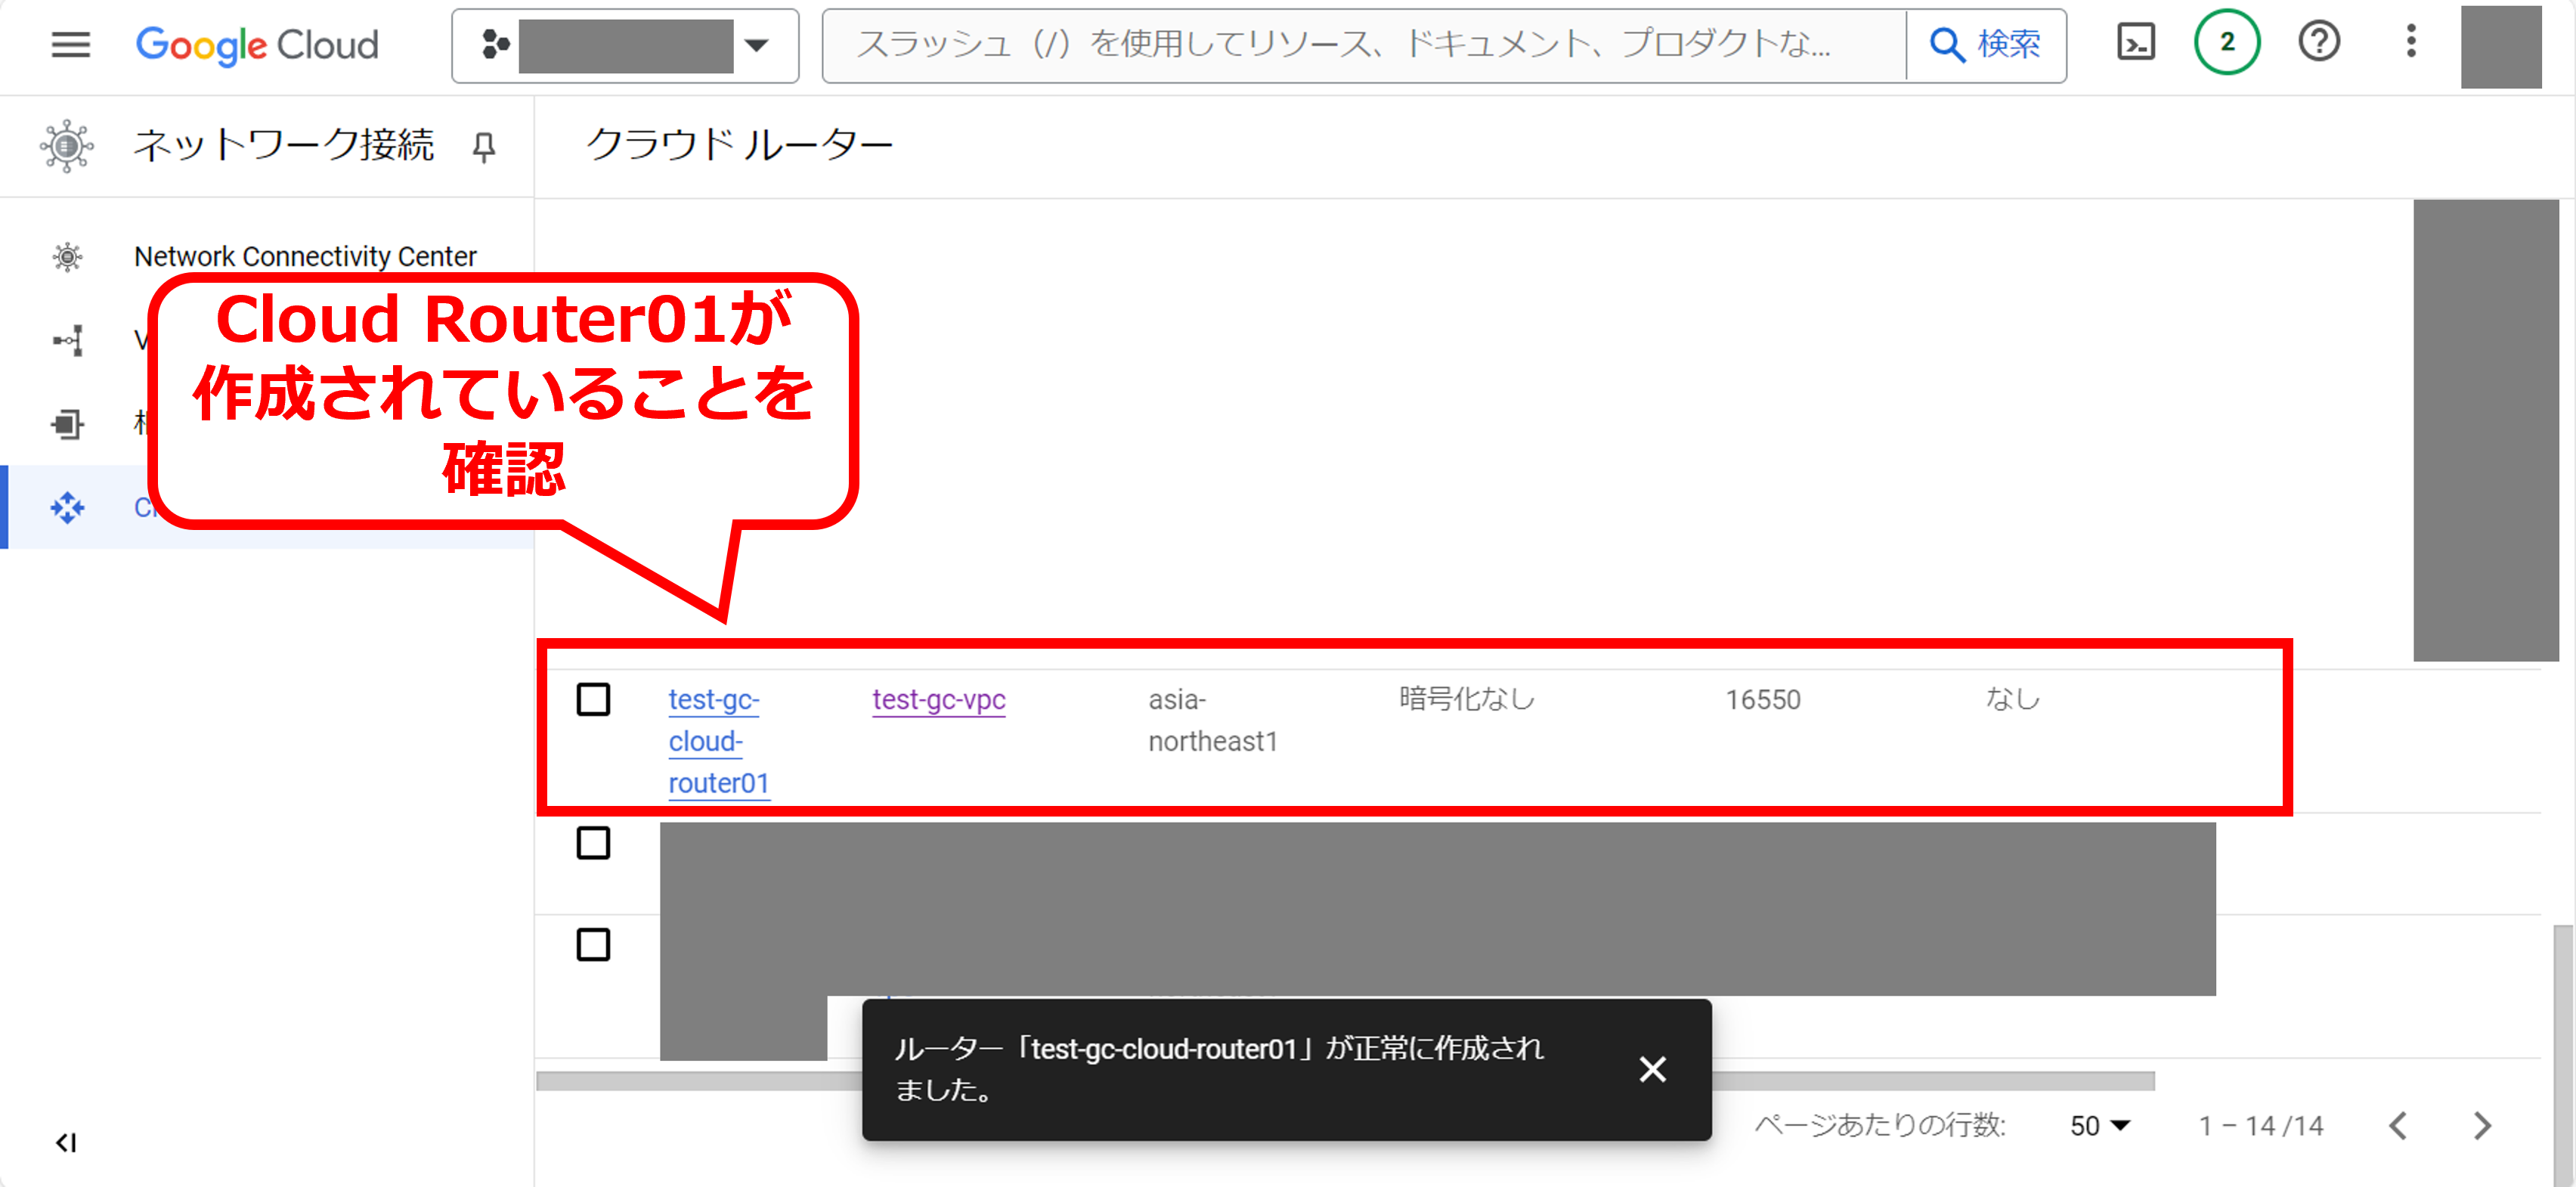Open test-gc-vpc network link
2576x1187 pixels.
coord(938,699)
